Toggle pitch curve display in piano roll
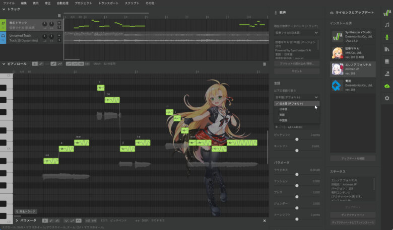The width and height of the screenshot is (393, 230). pyautogui.click(x=69, y=64)
